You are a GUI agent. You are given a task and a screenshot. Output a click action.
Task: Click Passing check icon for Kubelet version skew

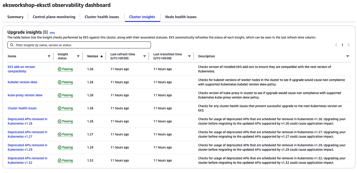[x=60, y=82]
